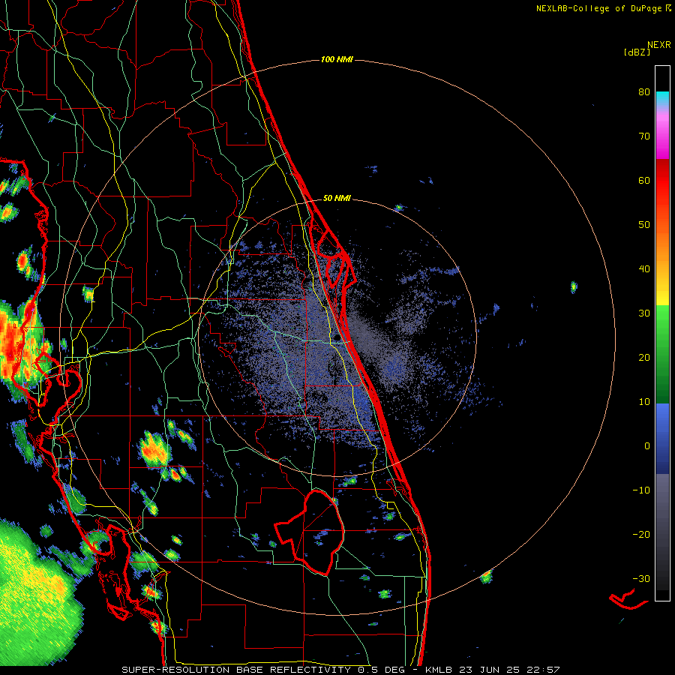Click the green segment of the color bar
The height and width of the screenshot is (675, 675).
pos(662,354)
